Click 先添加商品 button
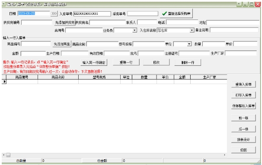Image resolution: width=262 pixels, height=165 pixels. tap(62, 44)
